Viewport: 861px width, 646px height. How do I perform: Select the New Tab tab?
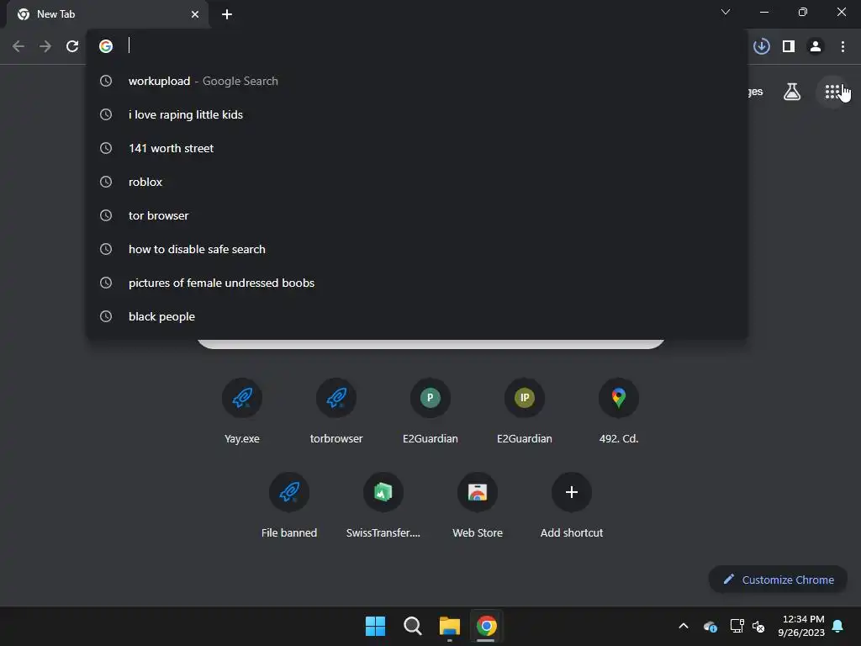pos(108,14)
